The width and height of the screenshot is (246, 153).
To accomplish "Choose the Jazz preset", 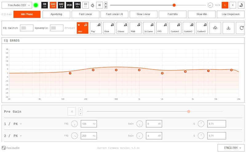I will tap(82, 28).
